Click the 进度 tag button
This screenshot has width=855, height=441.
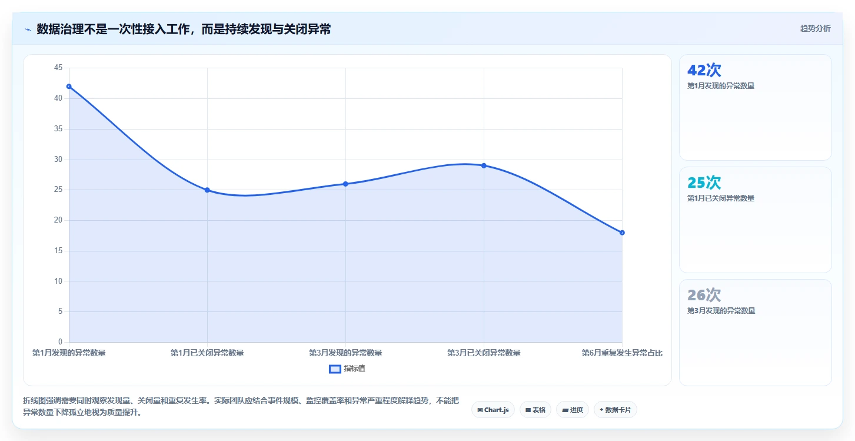[573, 410]
